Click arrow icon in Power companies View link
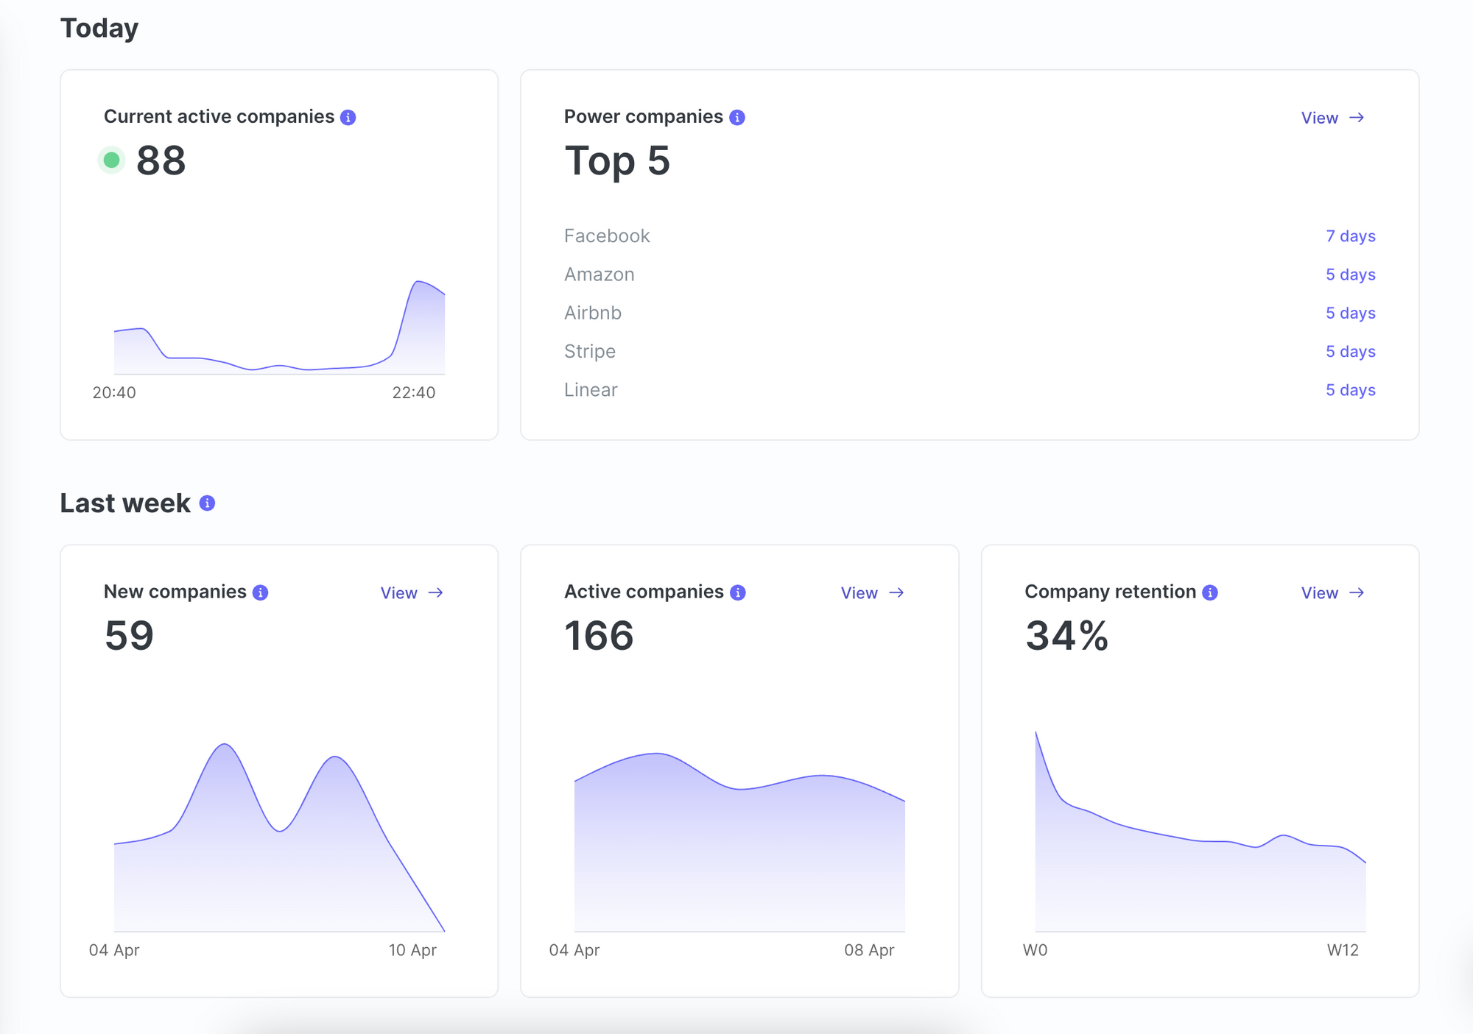The width and height of the screenshot is (1473, 1034). pos(1357,118)
